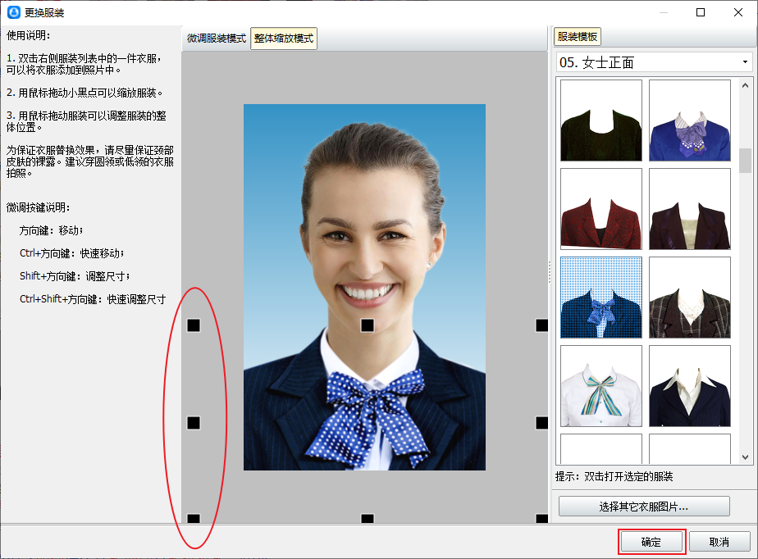Pick the white blouse with striped bow thumbnail
Screen dimensions: 758x559
point(600,385)
